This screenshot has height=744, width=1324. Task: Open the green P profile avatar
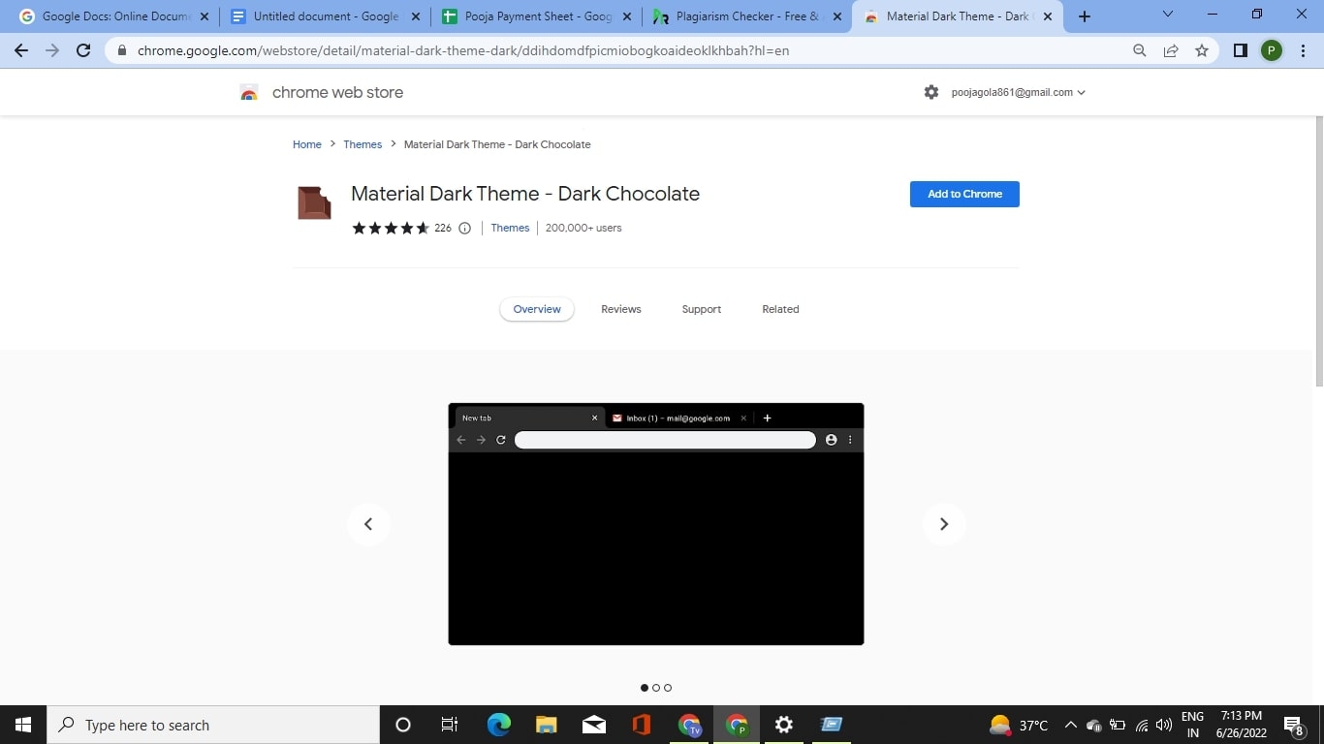click(x=1271, y=50)
